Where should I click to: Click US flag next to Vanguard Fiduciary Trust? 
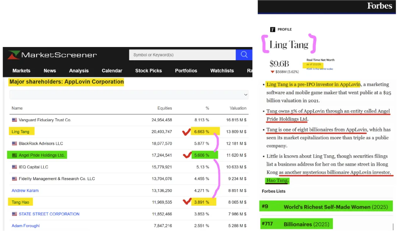14,120
